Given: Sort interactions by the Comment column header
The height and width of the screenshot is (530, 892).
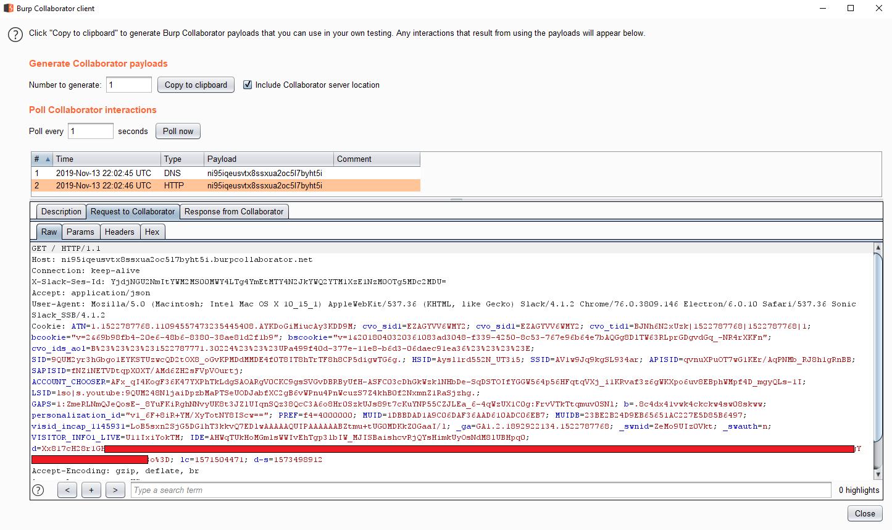Looking at the screenshot, I should [x=377, y=159].
